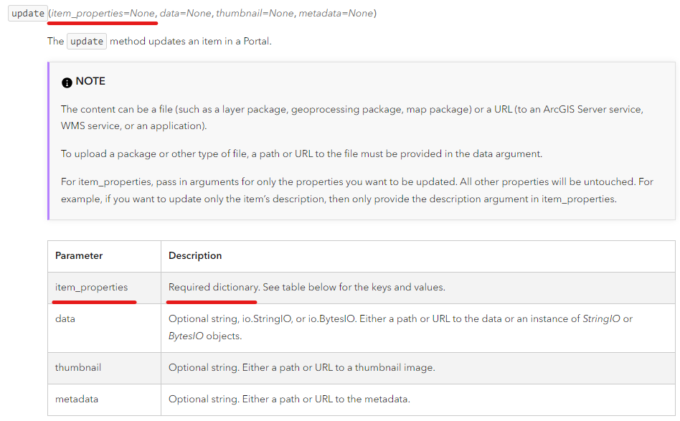Click the italic BytesIO text in data description
680x421 pixels.
(186, 336)
